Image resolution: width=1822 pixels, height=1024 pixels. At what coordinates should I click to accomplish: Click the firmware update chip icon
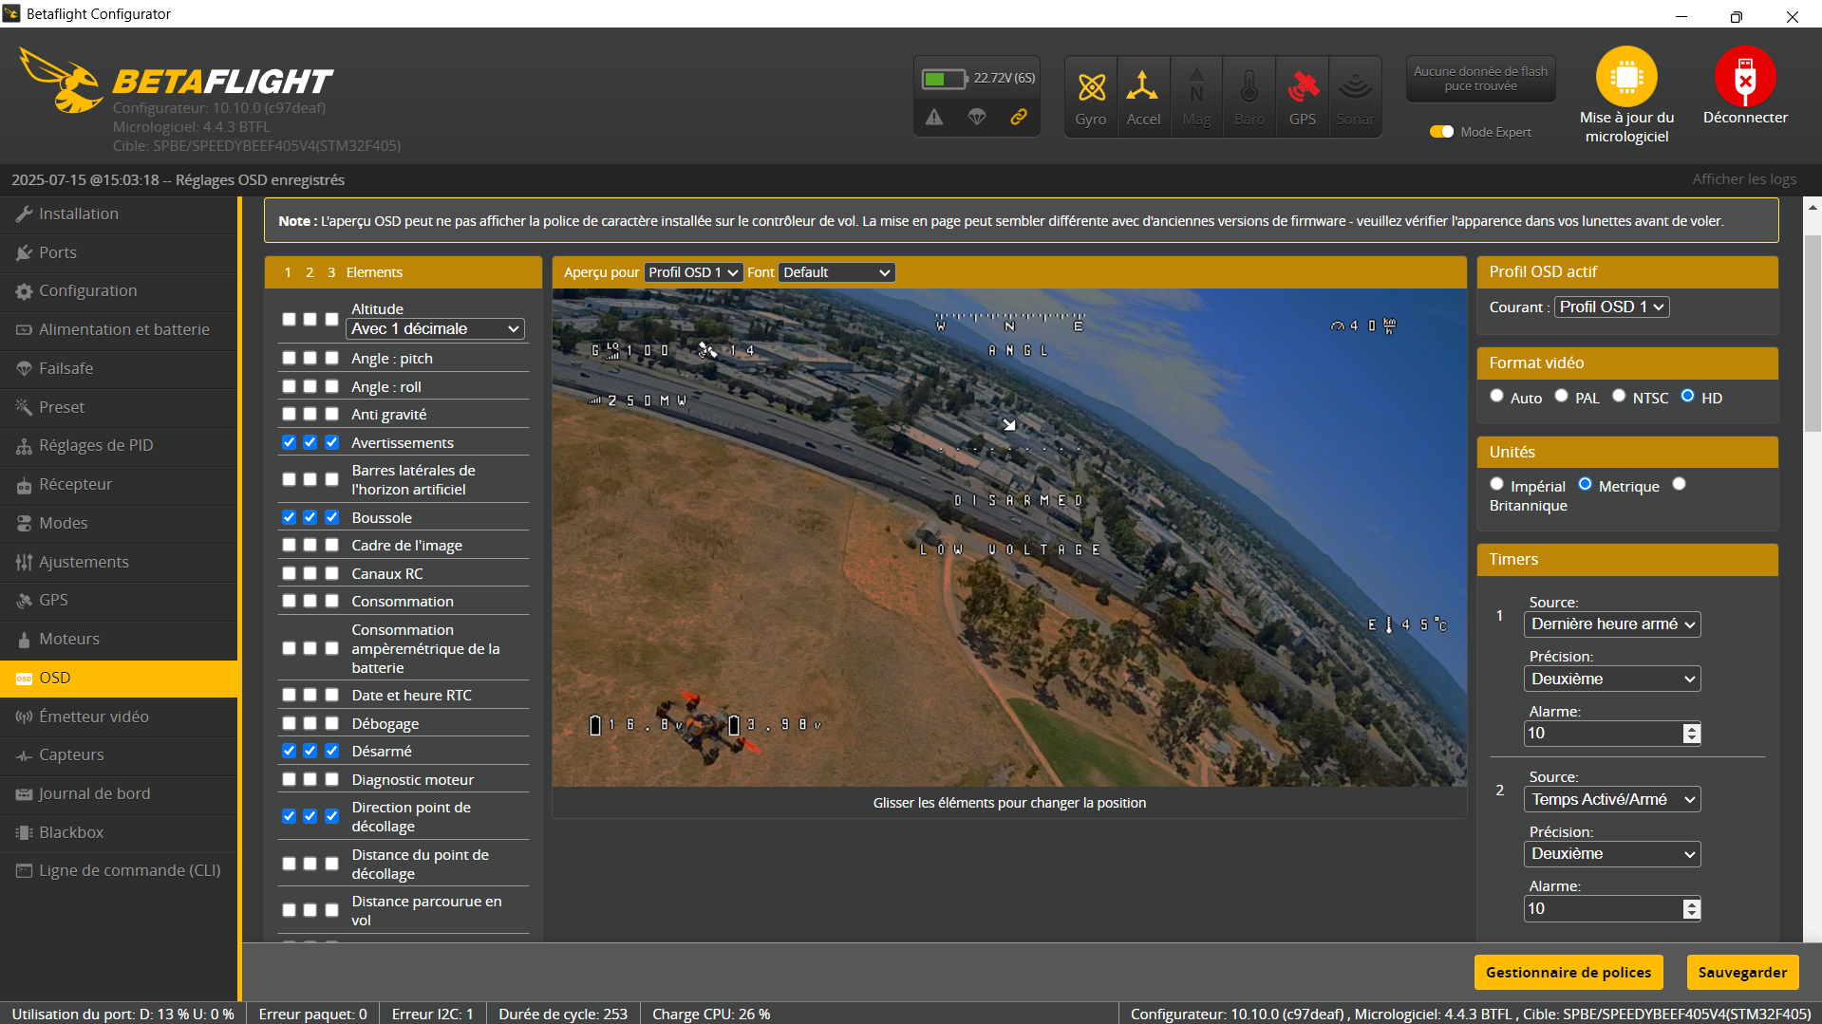[x=1625, y=77]
